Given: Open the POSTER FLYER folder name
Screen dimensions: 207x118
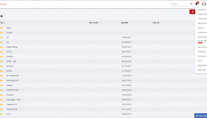Looking at the screenshot, I should [12, 90].
